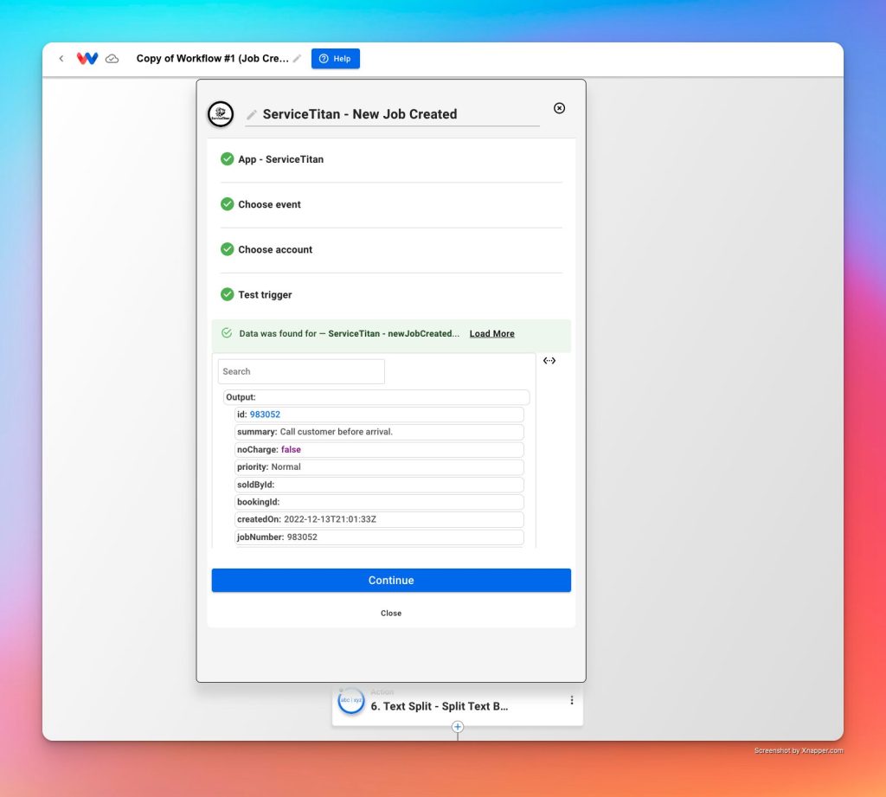The width and height of the screenshot is (886, 797).
Task: Open the three-dot menu on Text Split step
Action: [572, 700]
